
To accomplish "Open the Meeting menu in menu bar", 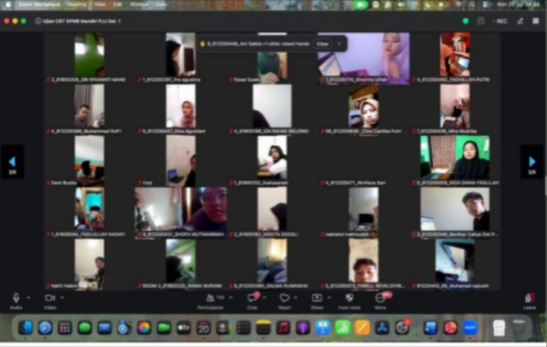I will click(x=77, y=5).
